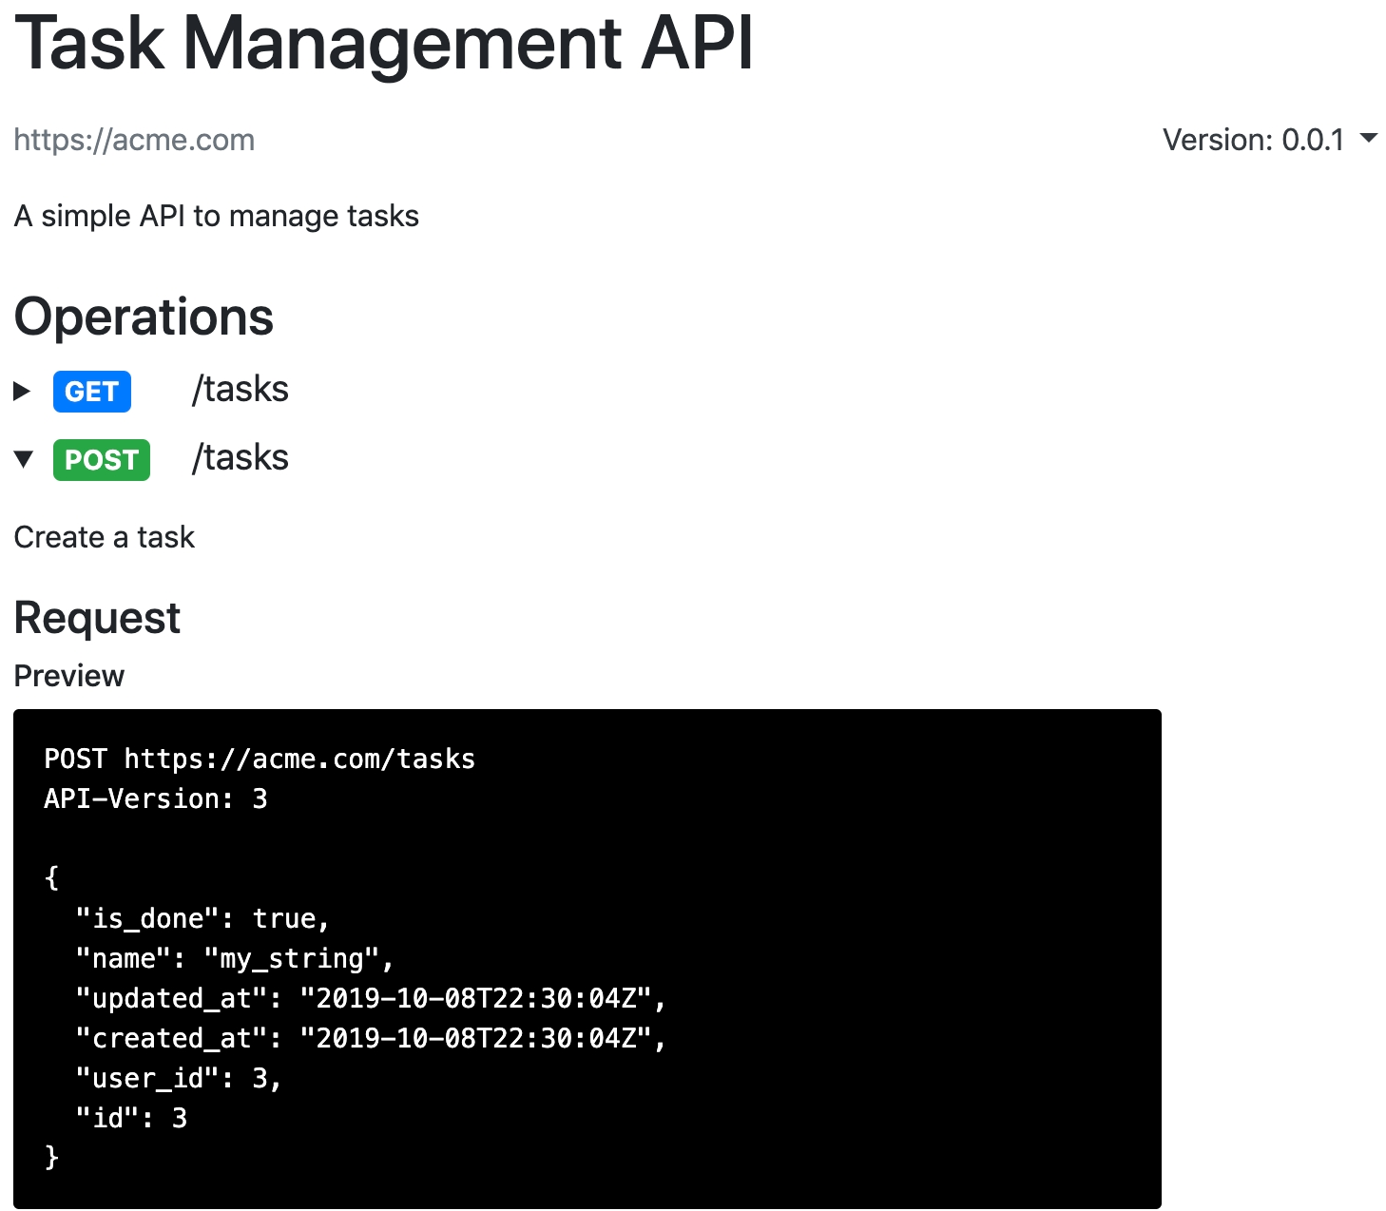Click the Task Management API title
1386x1211 pixels.
click(384, 43)
